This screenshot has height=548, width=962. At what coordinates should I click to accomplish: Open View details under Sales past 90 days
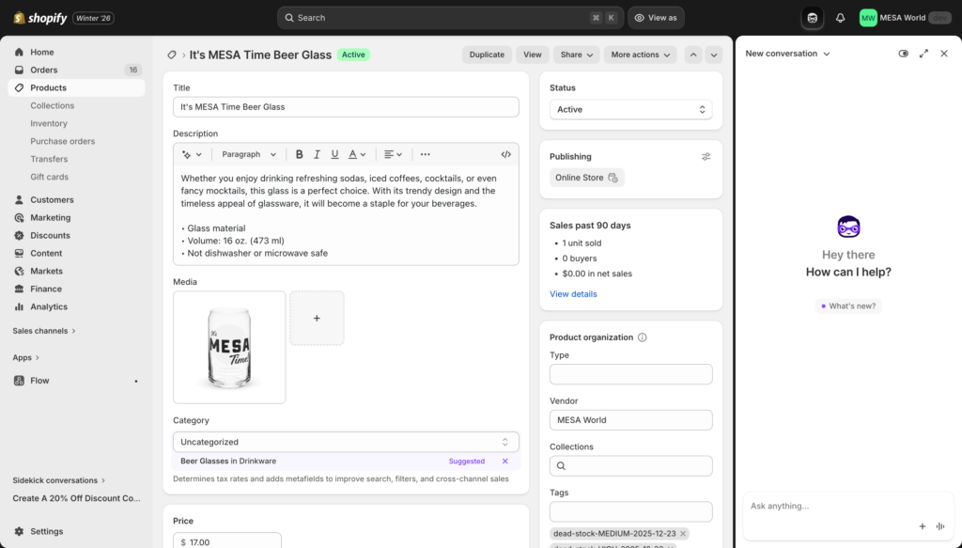pos(573,293)
